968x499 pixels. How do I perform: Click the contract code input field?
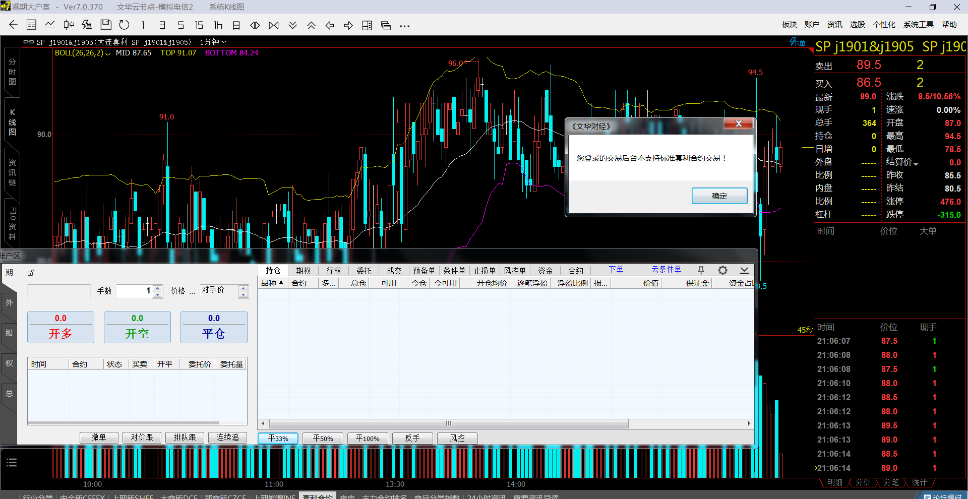click(58, 291)
